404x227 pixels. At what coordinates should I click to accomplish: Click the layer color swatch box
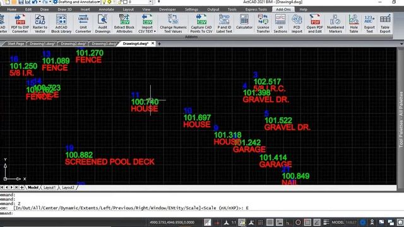pyautogui.click(x=125, y=2)
